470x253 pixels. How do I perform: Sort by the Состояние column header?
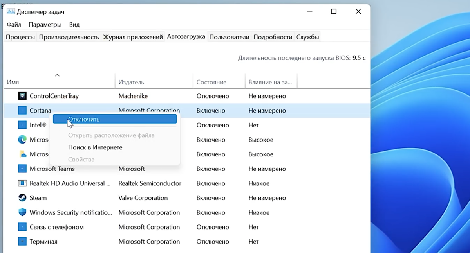tap(219, 82)
